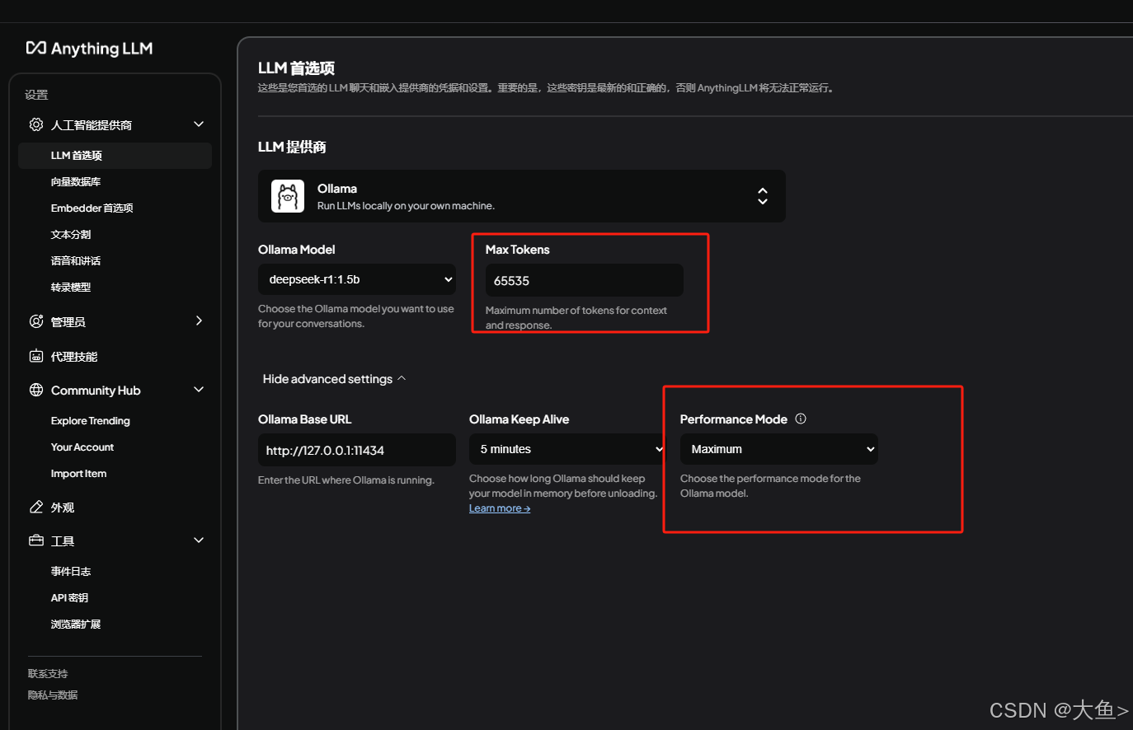Click the 隐私与数据 link
This screenshot has height=730, width=1133.
click(x=53, y=695)
